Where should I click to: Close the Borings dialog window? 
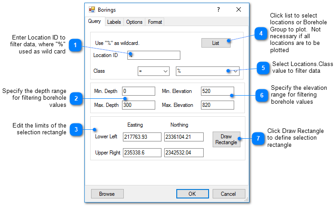tap(239, 9)
